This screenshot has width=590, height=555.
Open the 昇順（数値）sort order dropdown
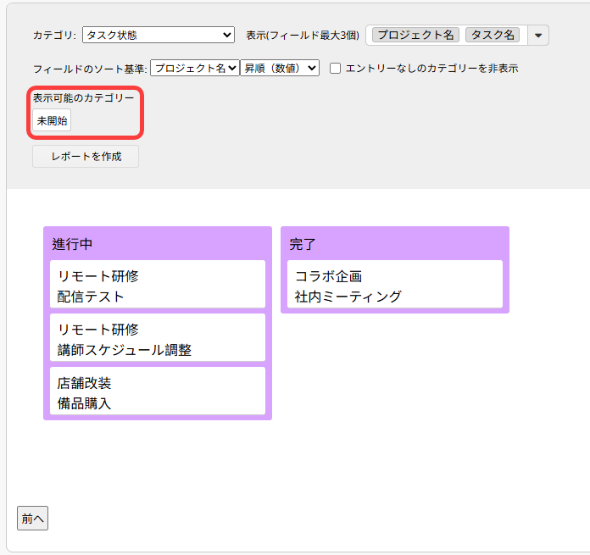280,68
